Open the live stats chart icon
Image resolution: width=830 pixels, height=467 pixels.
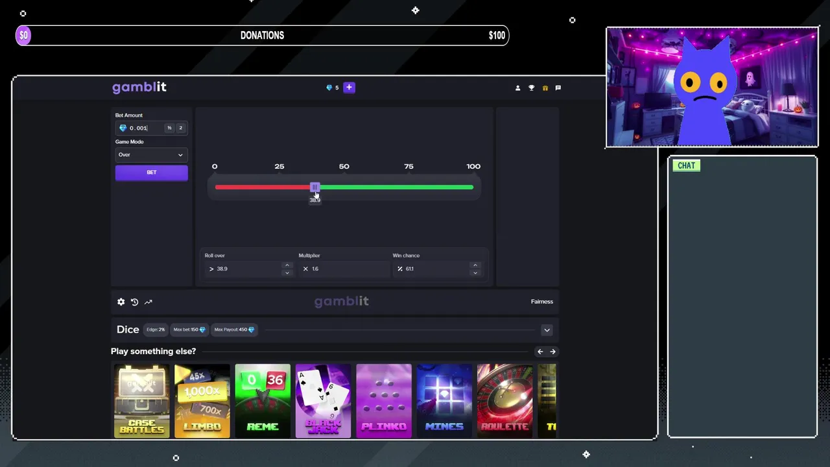148,302
